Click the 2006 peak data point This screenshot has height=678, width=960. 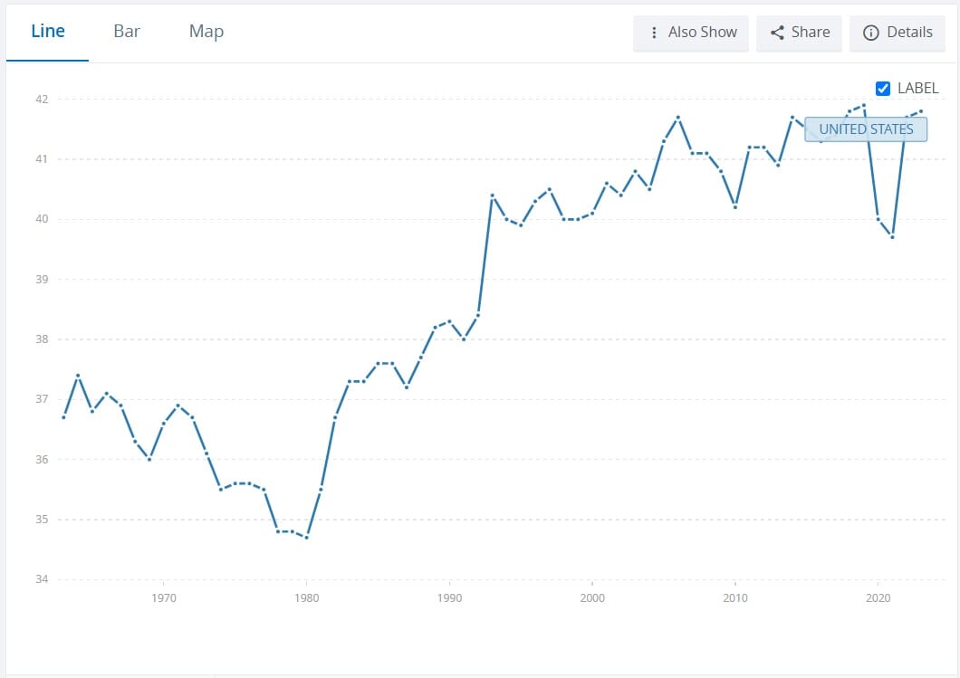[x=677, y=117]
